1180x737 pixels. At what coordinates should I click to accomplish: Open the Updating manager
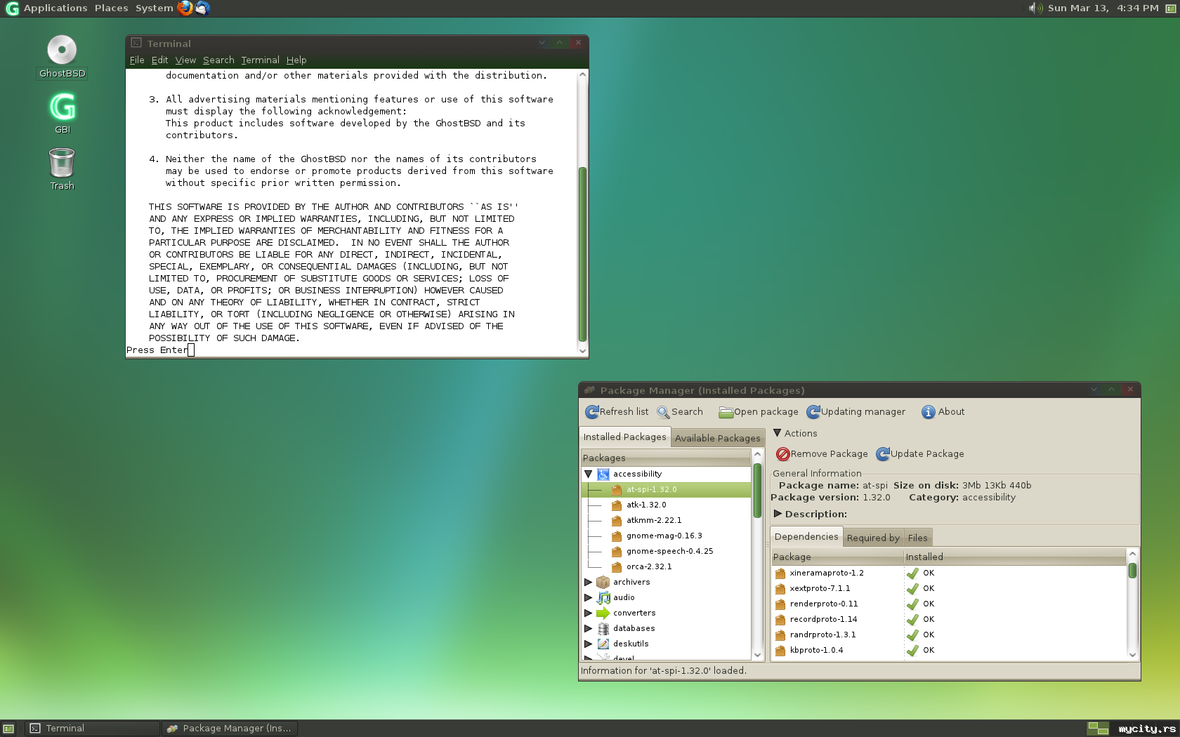(x=855, y=412)
